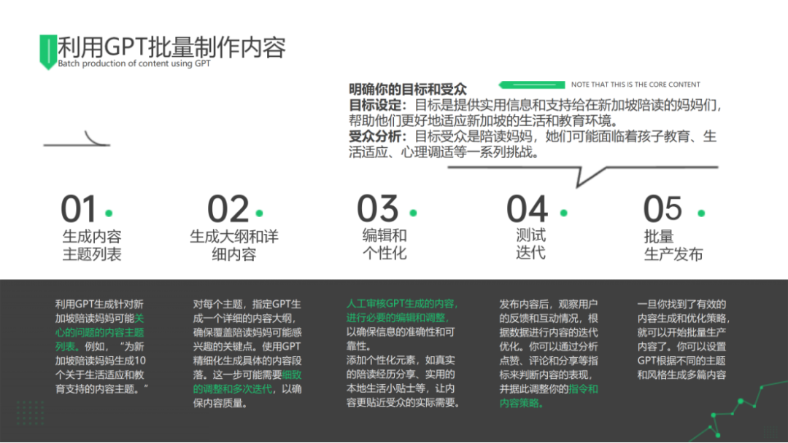Click step label '生成内容主题列表'

92,246
